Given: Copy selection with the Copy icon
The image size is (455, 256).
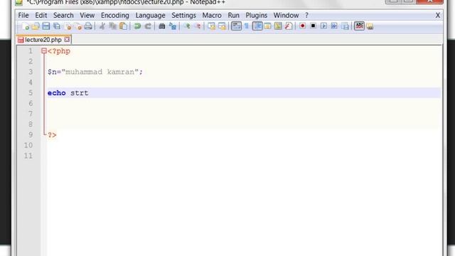Looking at the screenshot, I should point(112,26).
